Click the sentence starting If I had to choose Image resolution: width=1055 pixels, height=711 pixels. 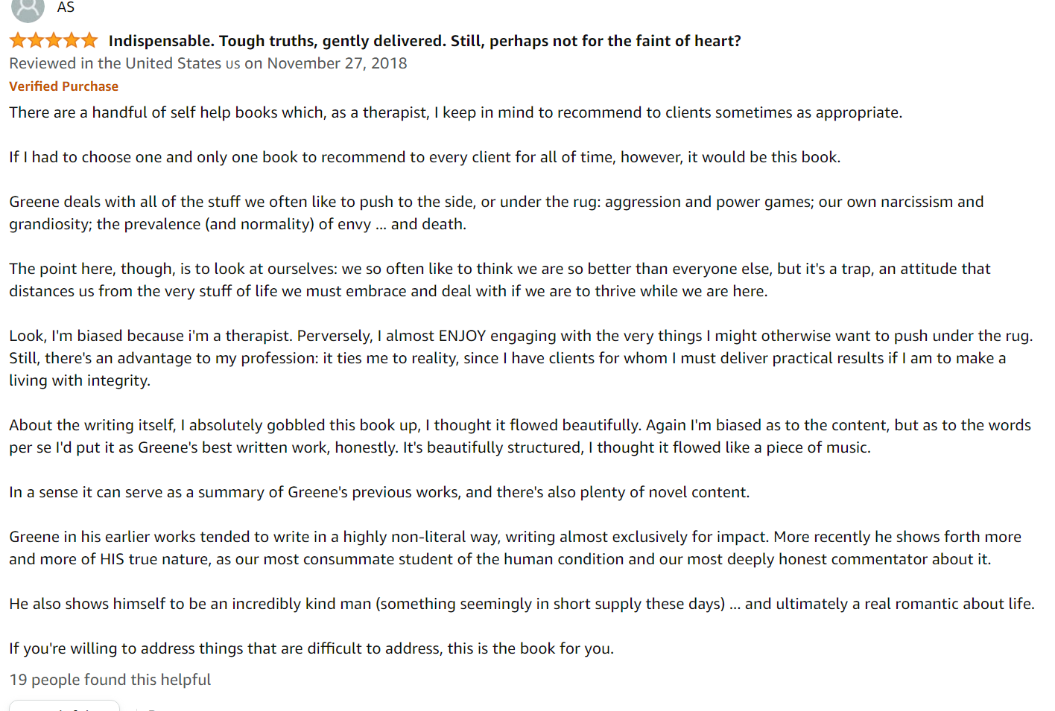point(425,157)
